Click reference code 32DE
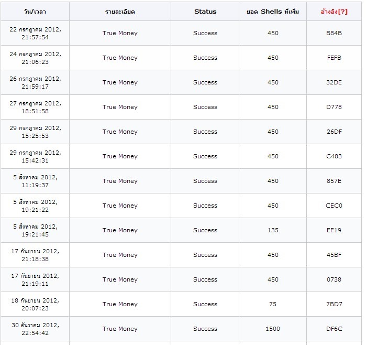 pyautogui.click(x=334, y=82)
